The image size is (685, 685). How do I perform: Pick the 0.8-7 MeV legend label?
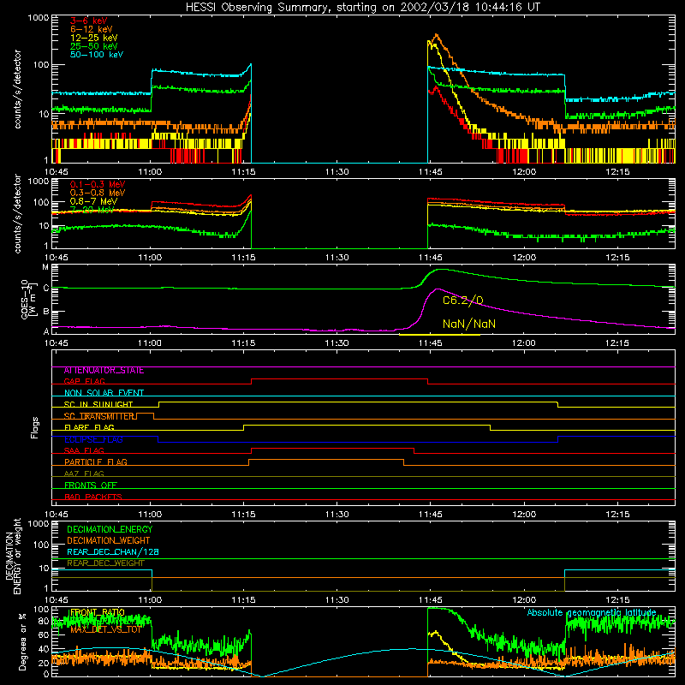pyautogui.click(x=93, y=201)
